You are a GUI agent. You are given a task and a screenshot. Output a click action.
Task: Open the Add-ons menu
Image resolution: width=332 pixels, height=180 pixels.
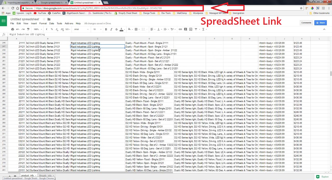pos(69,23)
